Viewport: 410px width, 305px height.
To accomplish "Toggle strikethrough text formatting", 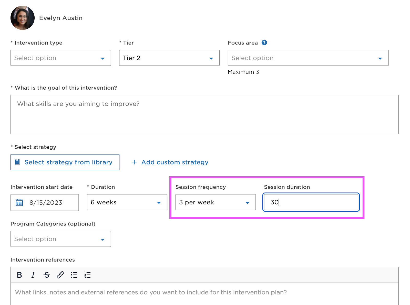I will click(x=47, y=275).
